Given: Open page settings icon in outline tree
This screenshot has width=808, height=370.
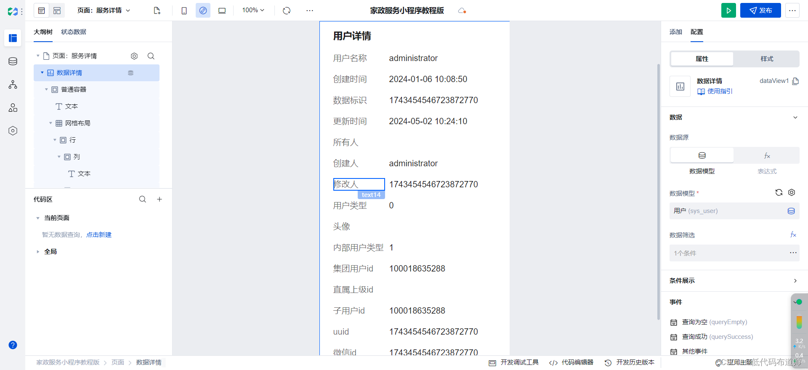Looking at the screenshot, I should coord(134,56).
